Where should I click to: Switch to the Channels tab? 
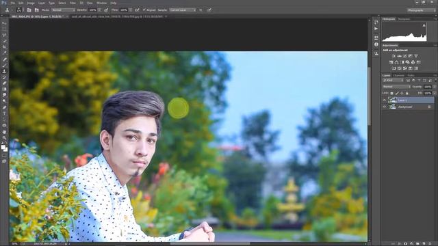coord(398,75)
